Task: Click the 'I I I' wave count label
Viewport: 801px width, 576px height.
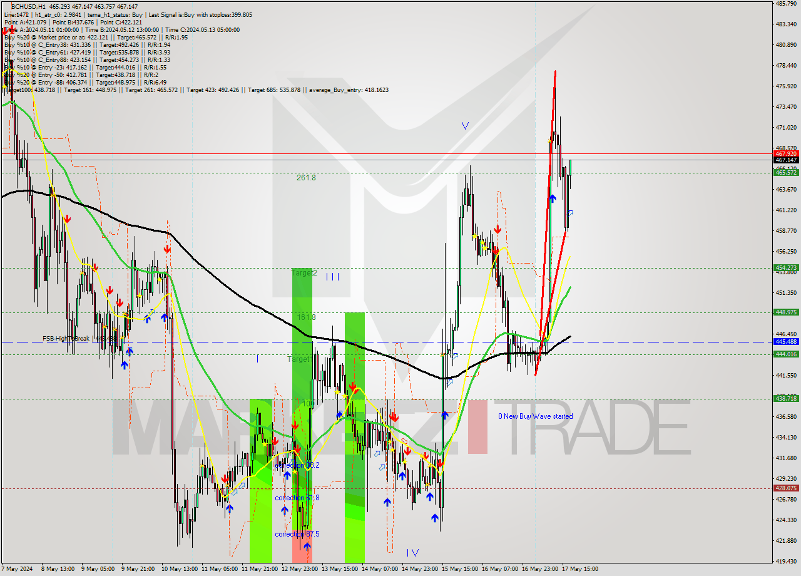Action: [332, 276]
